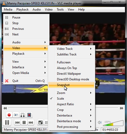Viewport: 127px width, 134px height.
Task: Enable Always On Top
Action: (x=71, y=68)
